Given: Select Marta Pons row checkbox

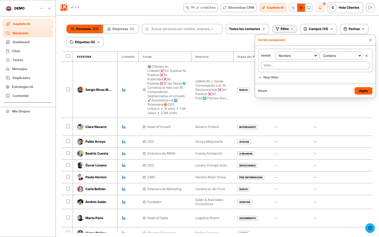Looking at the screenshot, I should click(68, 218).
